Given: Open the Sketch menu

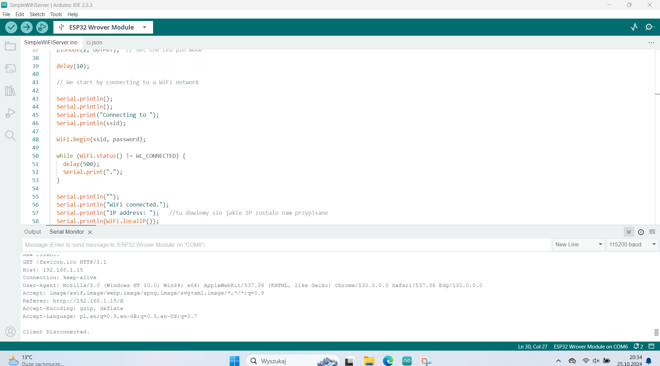Looking at the screenshot, I should coord(37,14).
